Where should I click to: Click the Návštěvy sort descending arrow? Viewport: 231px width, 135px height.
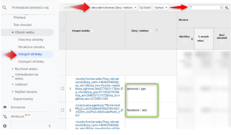click(x=192, y=39)
